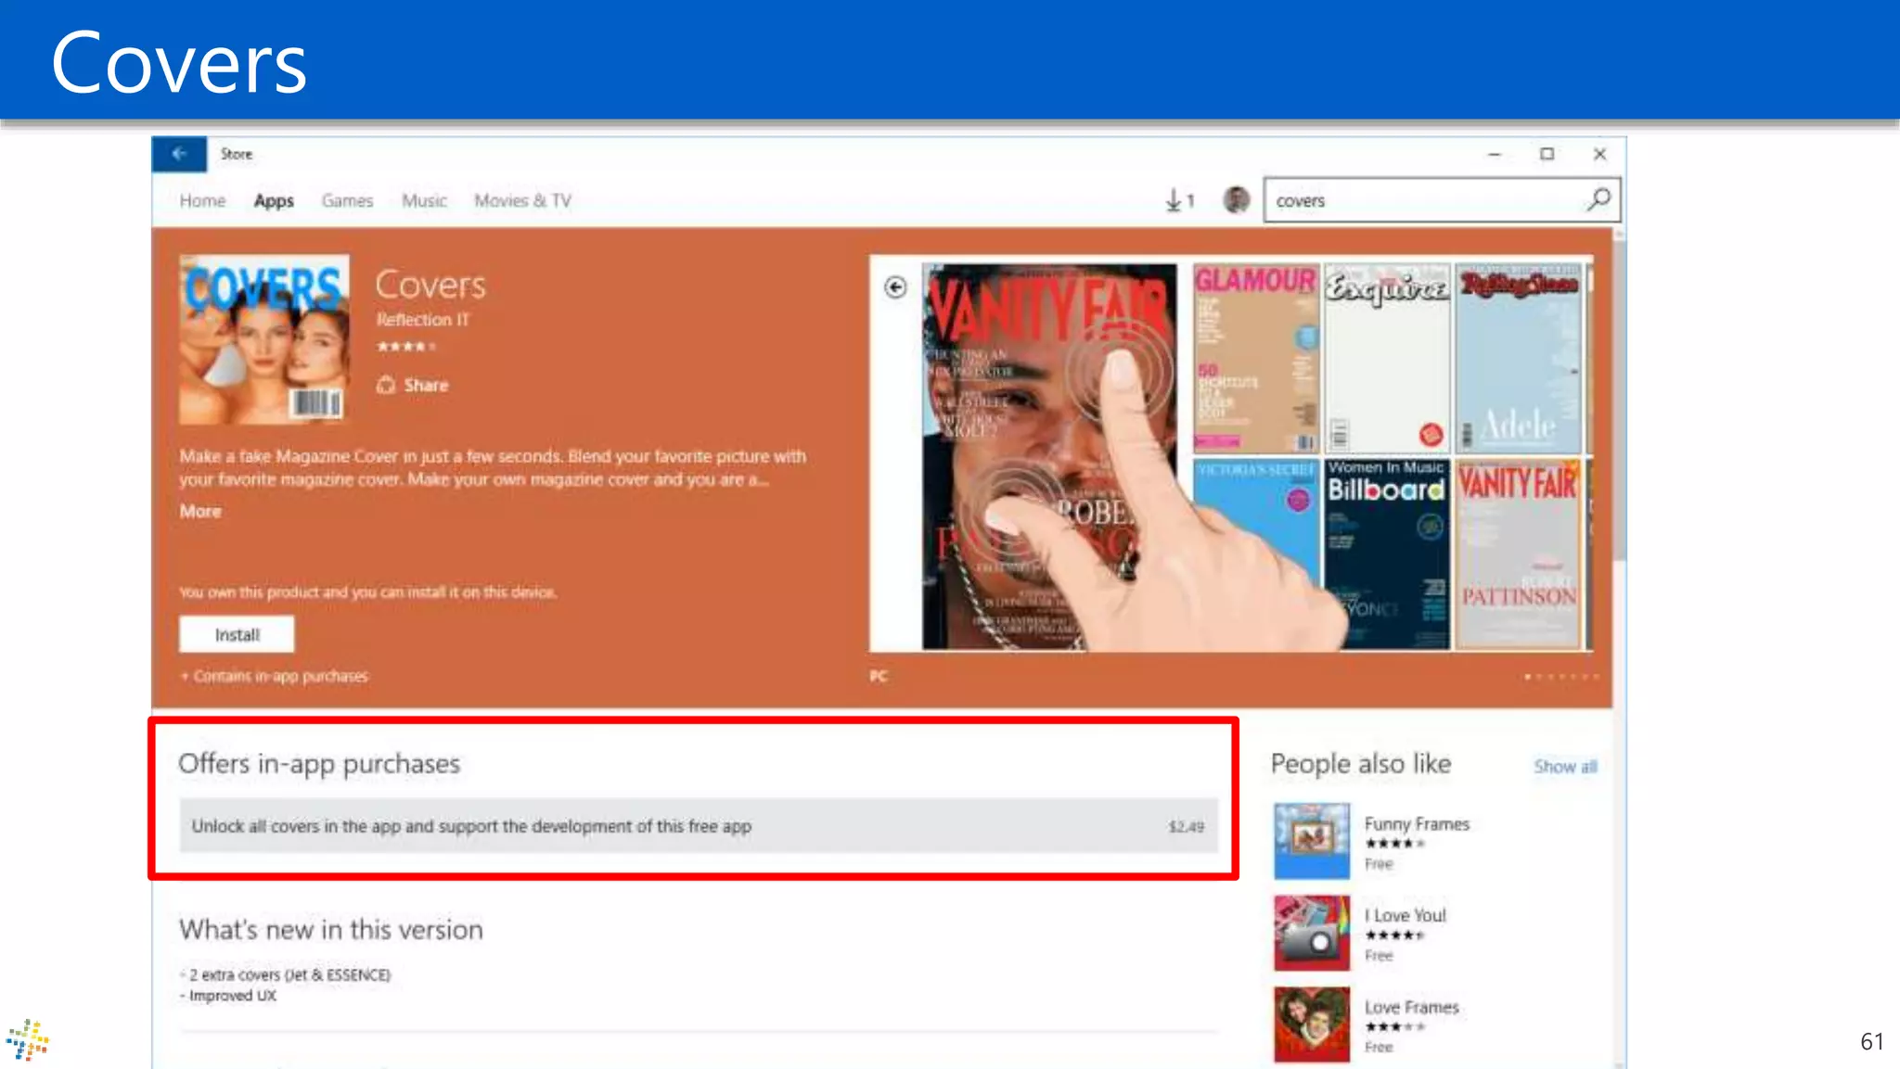
Task: Open the I Love You! app icon
Action: tap(1311, 933)
